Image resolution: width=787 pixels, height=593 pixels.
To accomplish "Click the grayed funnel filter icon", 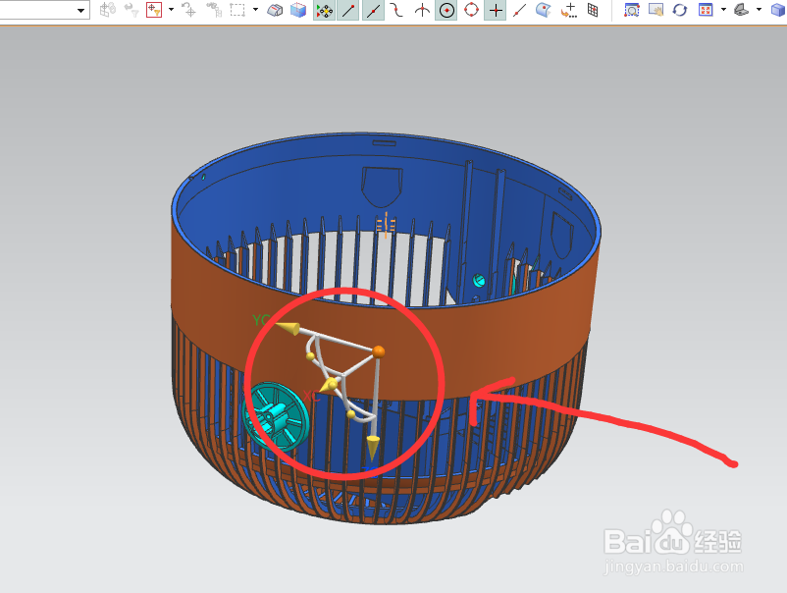I will [131, 10].
